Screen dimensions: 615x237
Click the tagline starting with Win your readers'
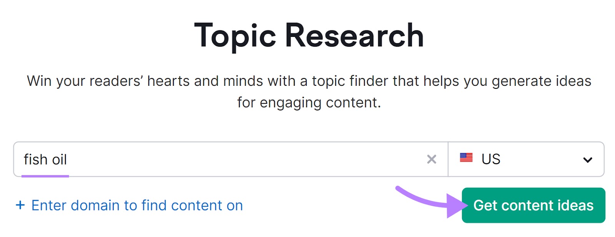pos(309,81)
